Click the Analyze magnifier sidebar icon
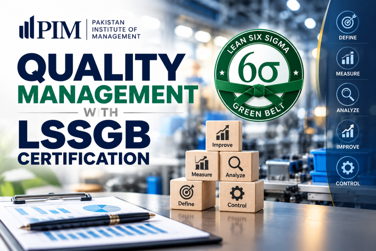This screenshot has width=376, height=251. coord(348,94)
